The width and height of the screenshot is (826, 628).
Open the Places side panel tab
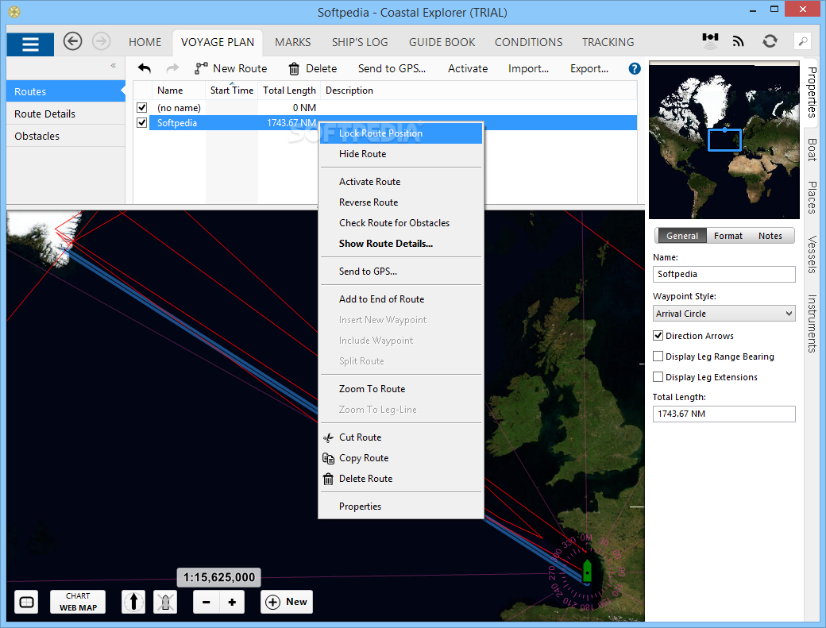pos(812,198)
